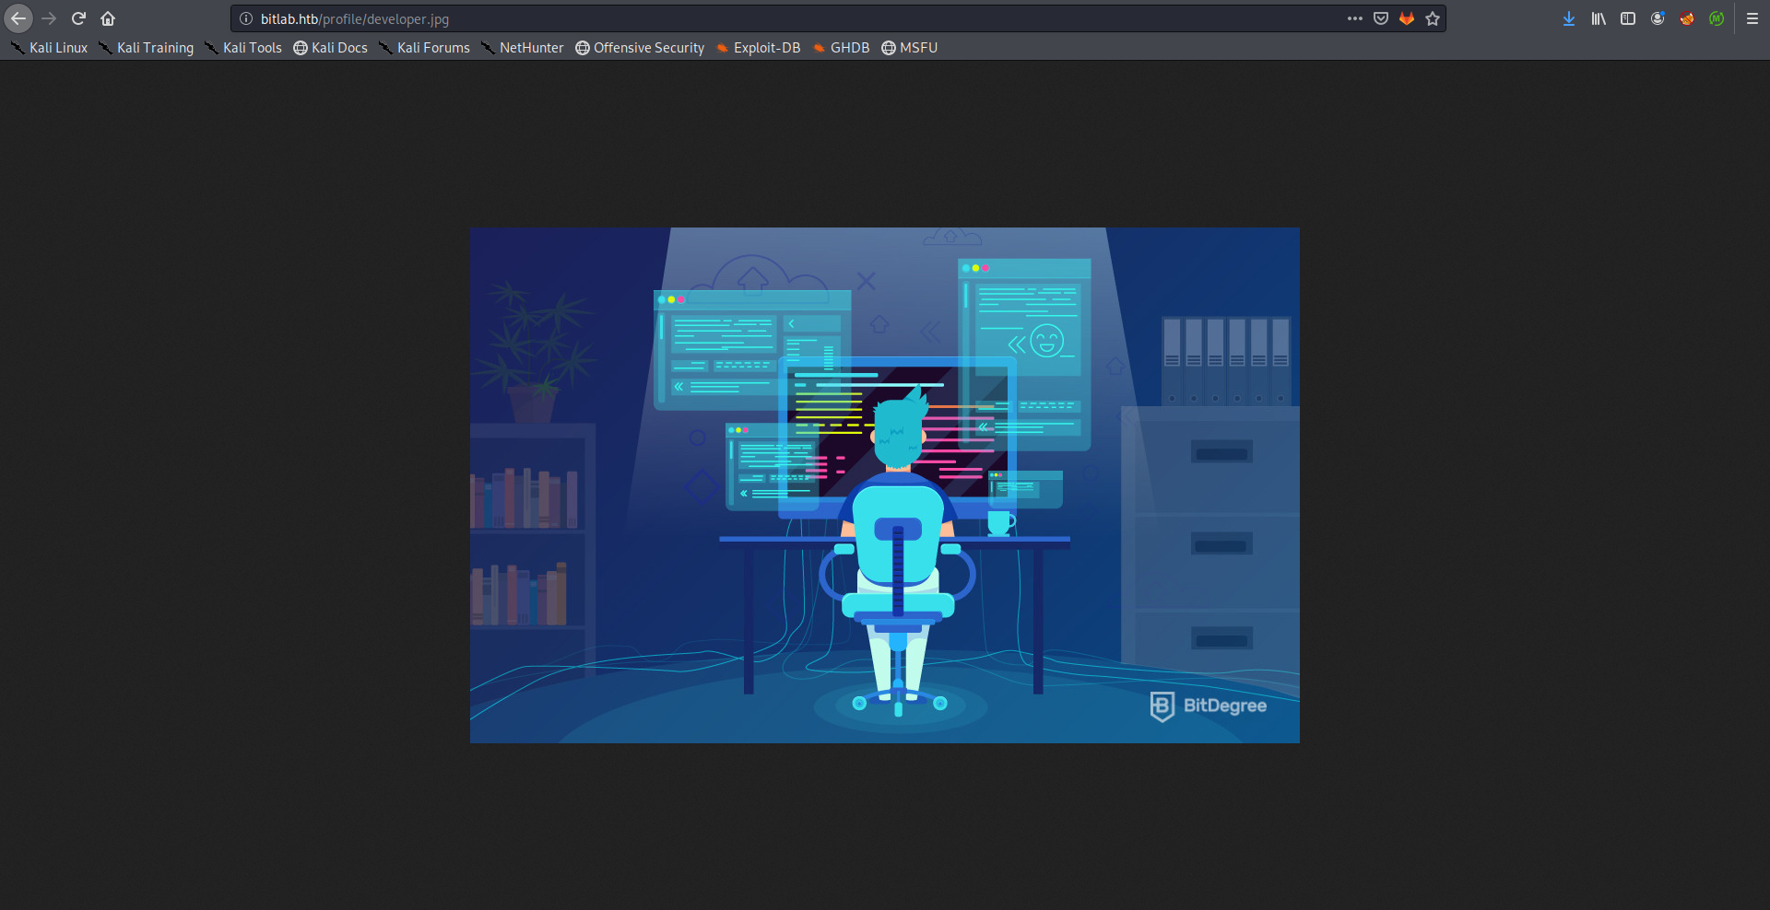Open the Library bookshelf menu
Viewport: 1770px width, 910px height.
pyautogui.click(x=1599, y=18)
